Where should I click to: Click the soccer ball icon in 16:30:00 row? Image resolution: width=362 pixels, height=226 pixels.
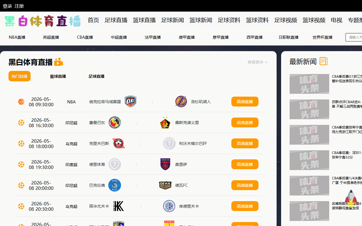21,123
